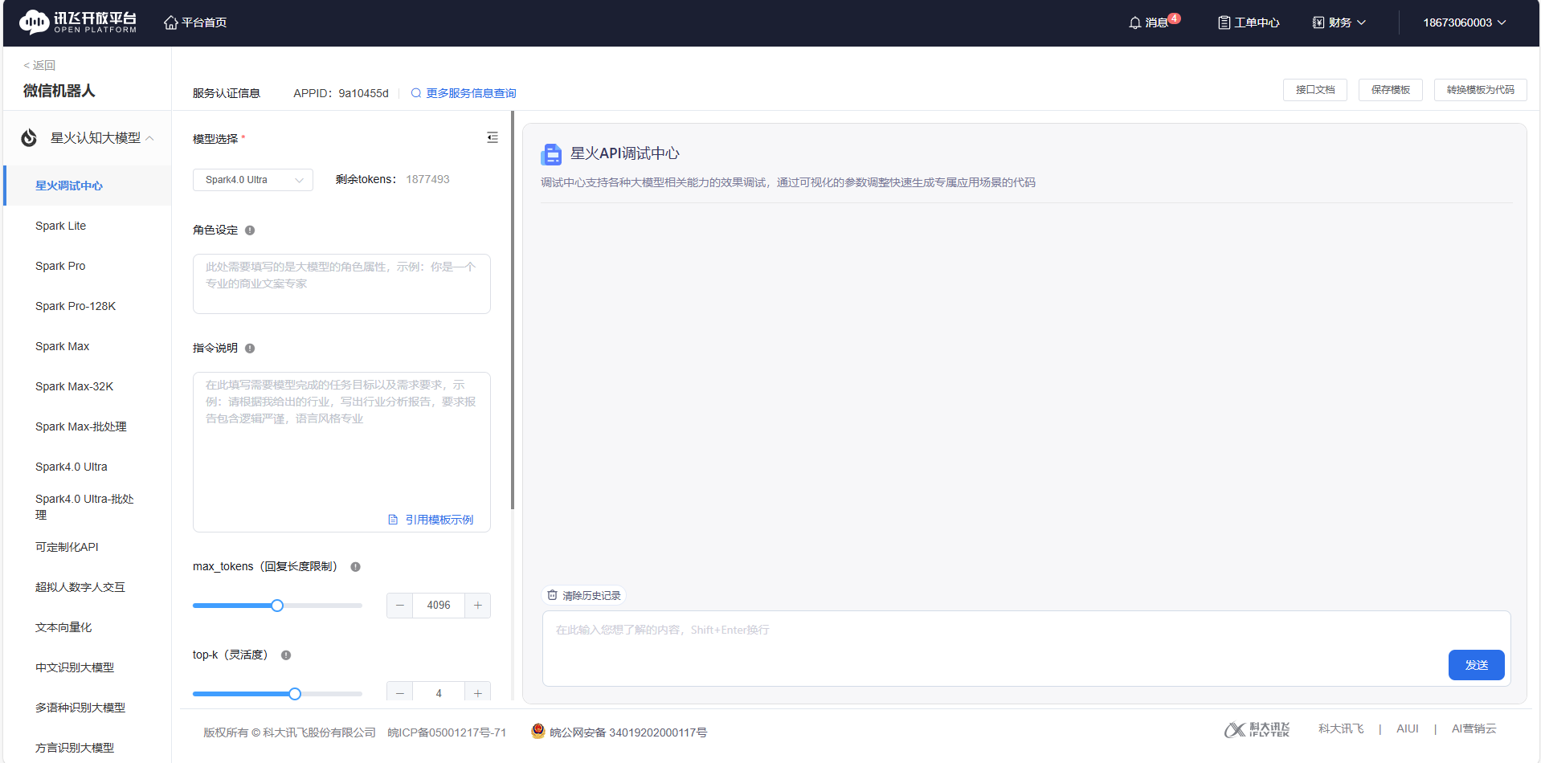Click the collapse panel icon beside model selection
1541x763 pixels.
click(493, 137)
